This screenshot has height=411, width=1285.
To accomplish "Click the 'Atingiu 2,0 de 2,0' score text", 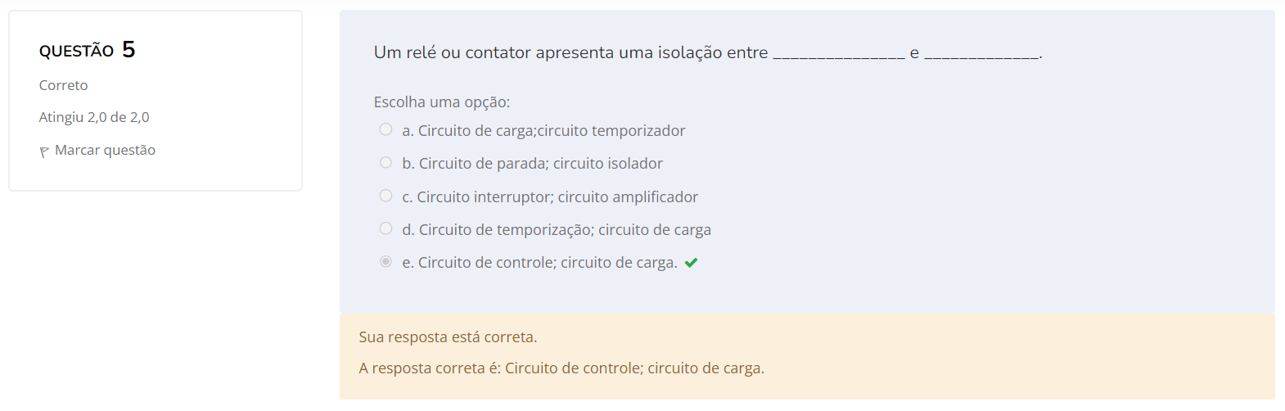I will pyautogui.click(x=94, y=117).
